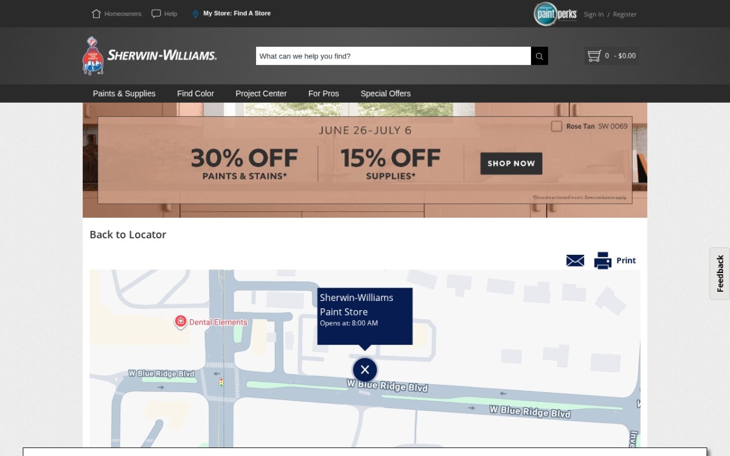
Task: Click the email envelope icon
Action: click(575, 260)
